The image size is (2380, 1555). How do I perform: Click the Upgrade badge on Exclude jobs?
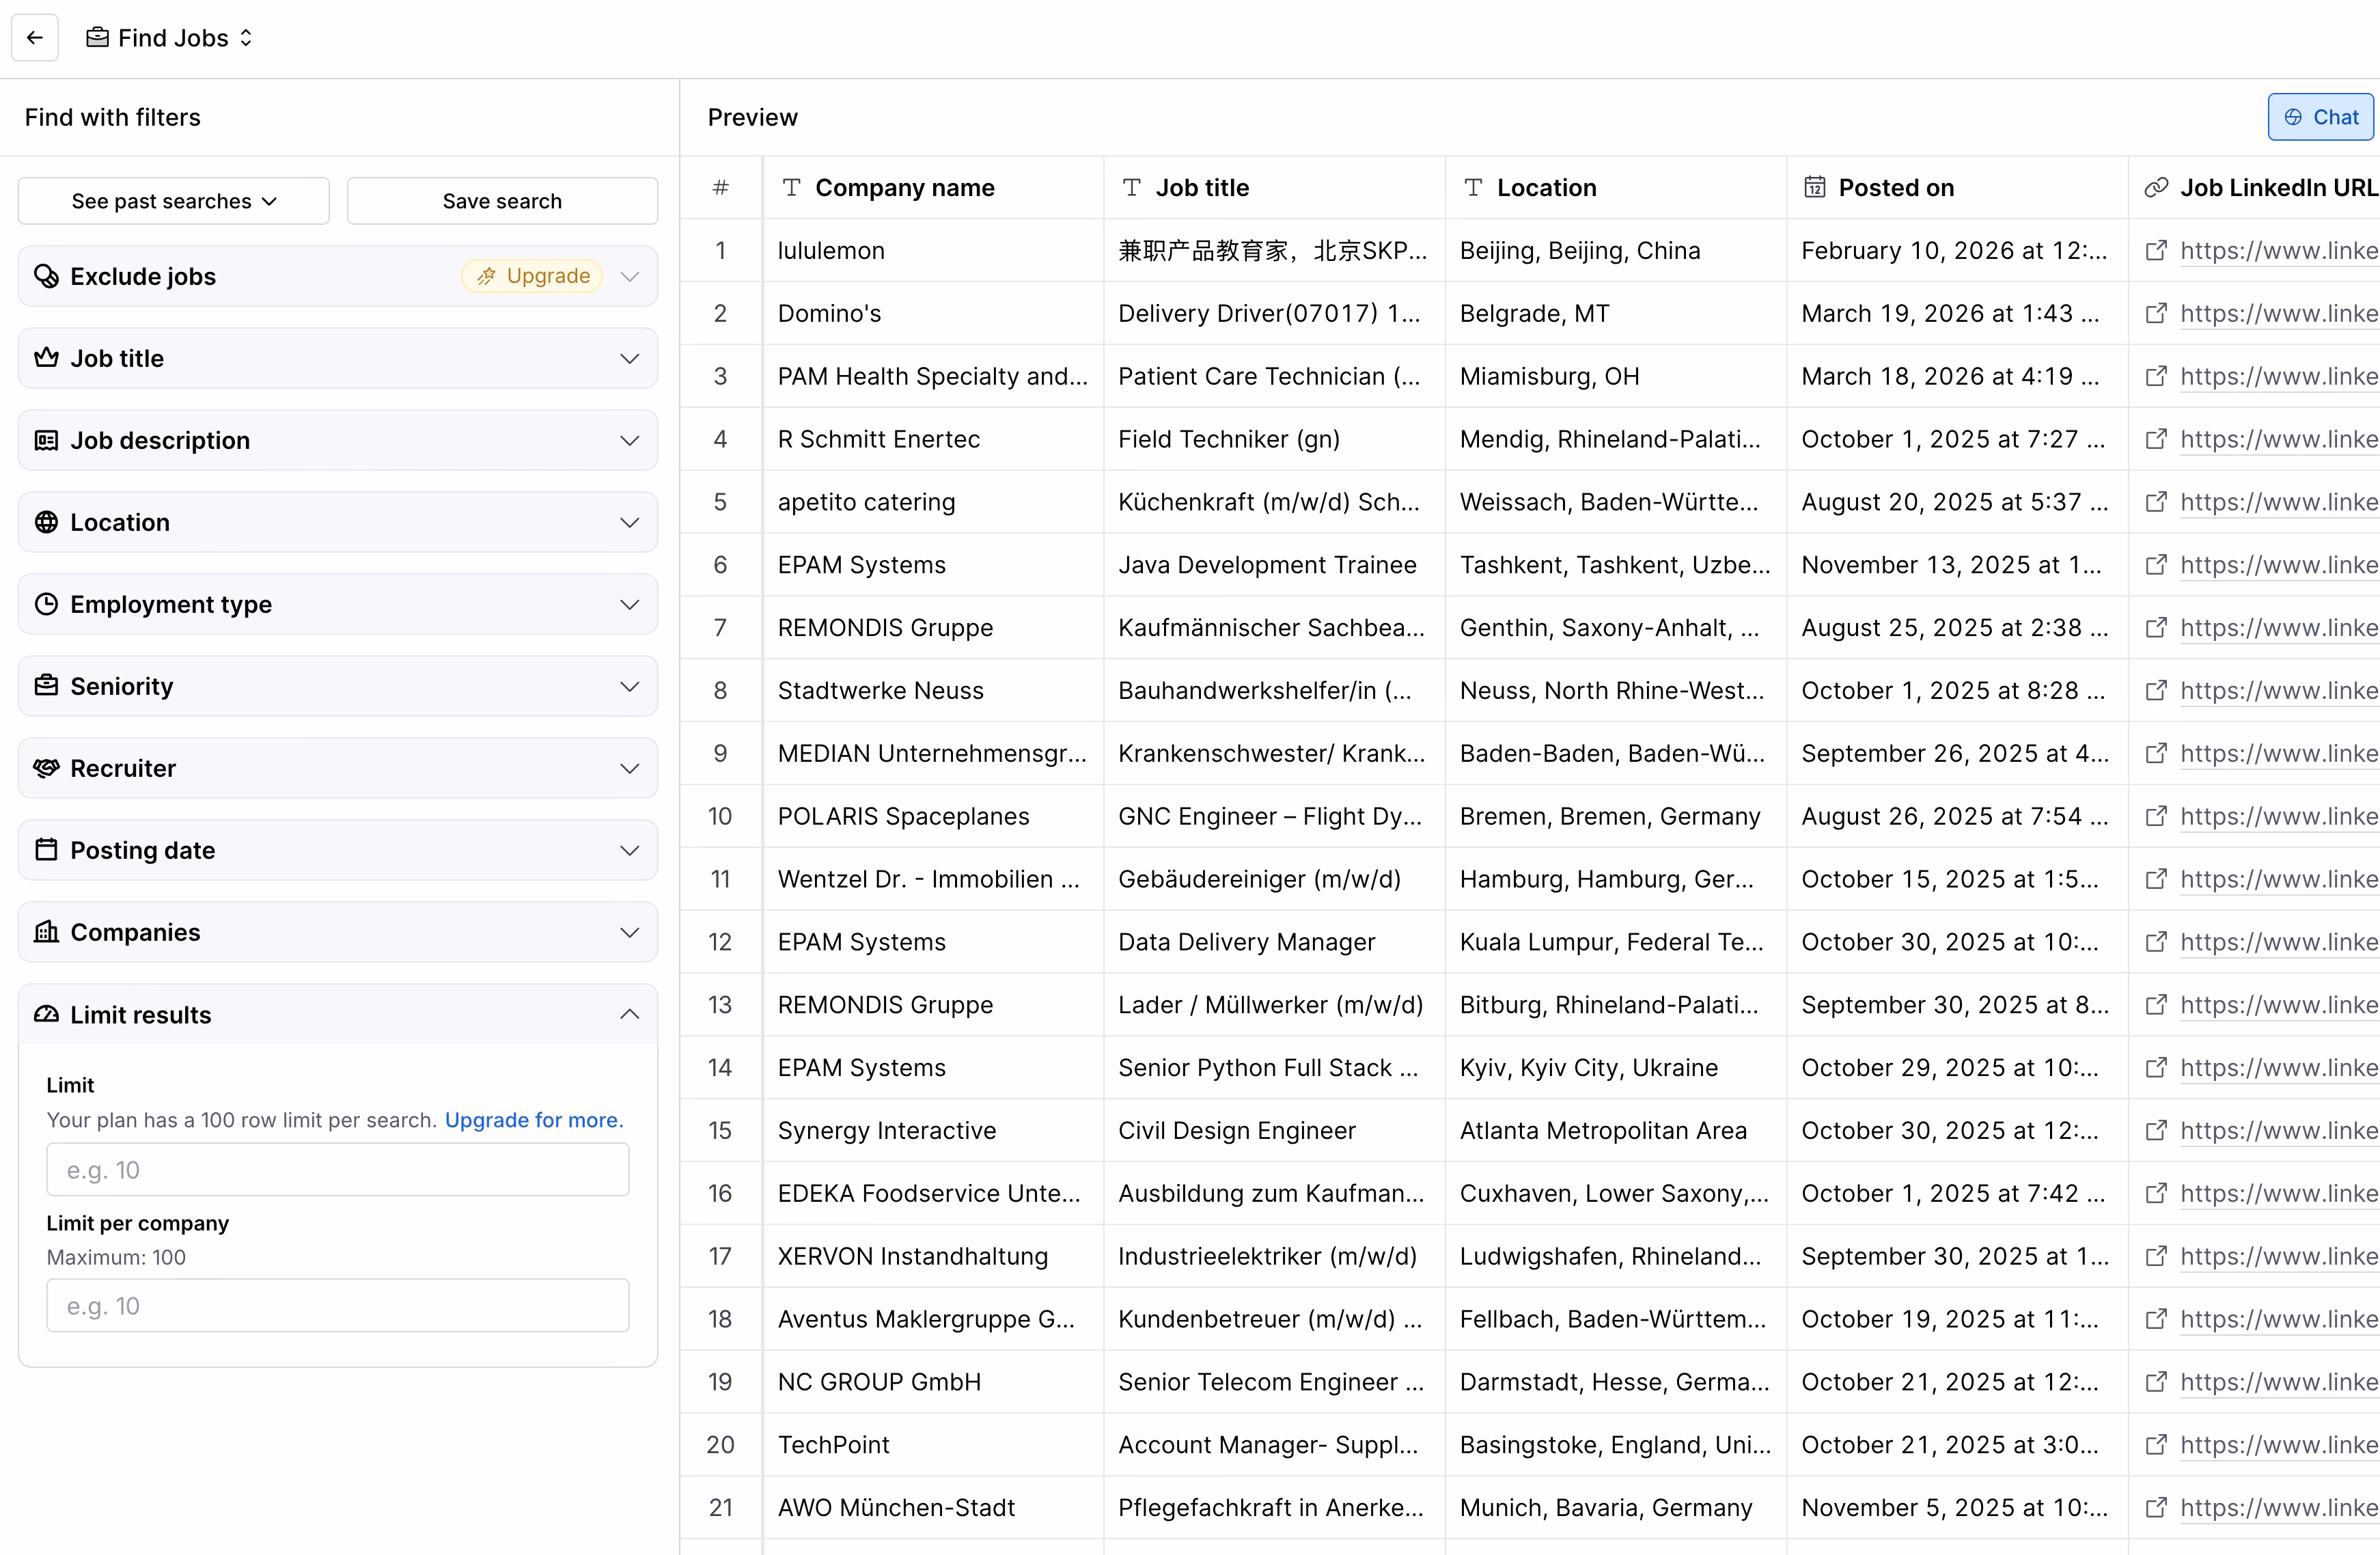(532, 276)
